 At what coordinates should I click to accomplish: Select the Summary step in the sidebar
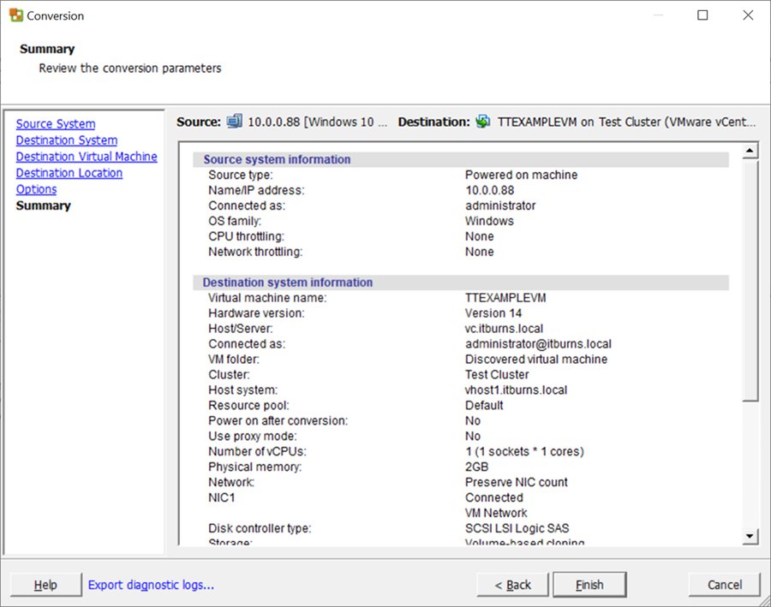(43, 205)
